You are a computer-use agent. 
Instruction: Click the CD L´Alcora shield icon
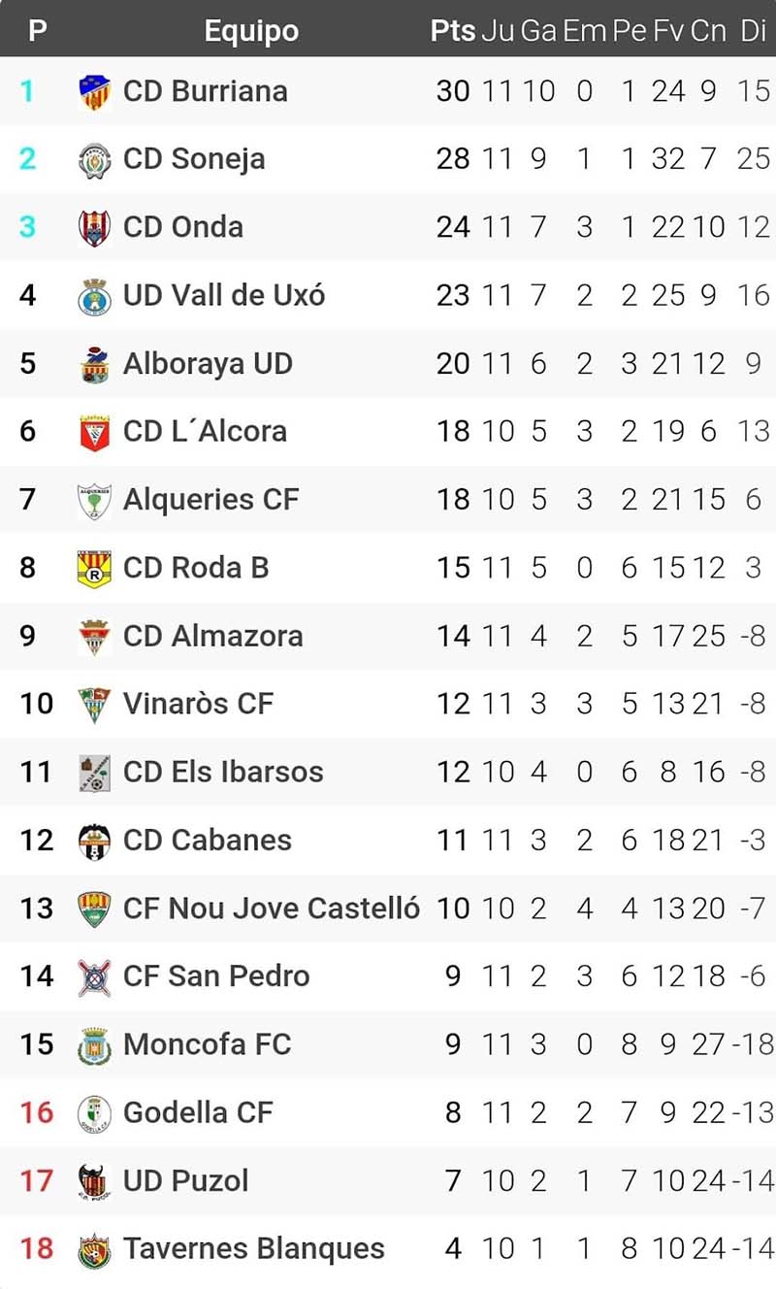[x=94, y=432]
